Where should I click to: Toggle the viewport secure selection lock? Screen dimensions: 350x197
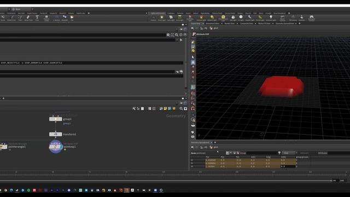coord(193,62)
